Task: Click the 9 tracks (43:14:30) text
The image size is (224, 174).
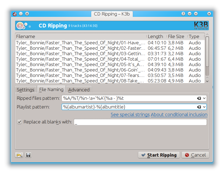Action: click(83, 26)
